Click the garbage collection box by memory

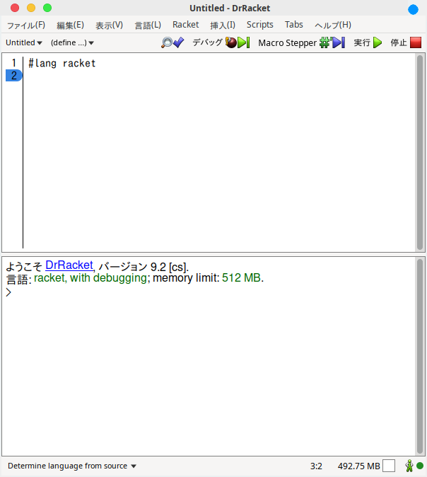coord(389,466)
